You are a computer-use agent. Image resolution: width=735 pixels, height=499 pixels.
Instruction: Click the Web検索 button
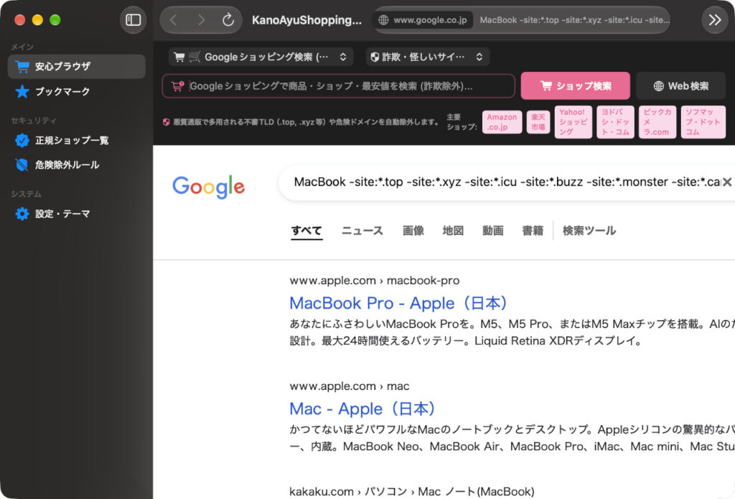[680, 86]
